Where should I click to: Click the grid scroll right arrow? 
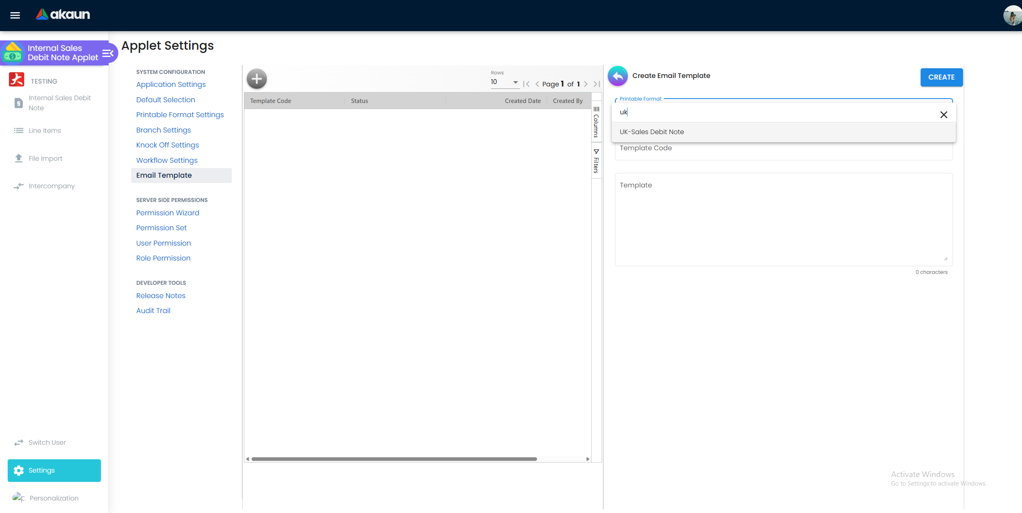pyautogui.click(x=588, y=459)
